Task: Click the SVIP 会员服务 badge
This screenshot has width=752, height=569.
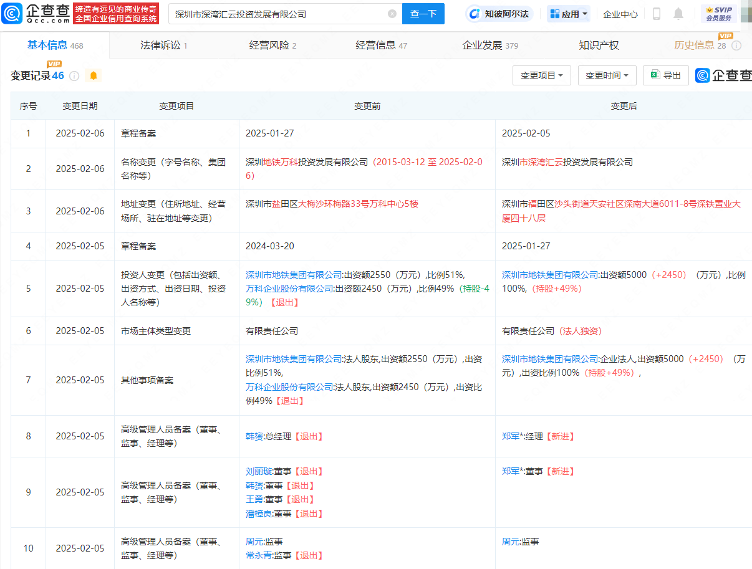Action: point(720,13)
